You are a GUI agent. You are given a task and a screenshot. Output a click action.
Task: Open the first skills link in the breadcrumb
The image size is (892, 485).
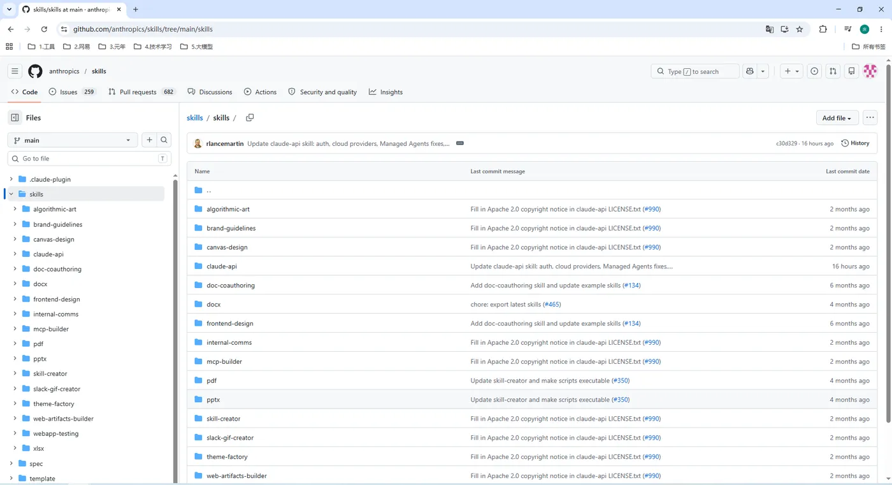[195, 118]
